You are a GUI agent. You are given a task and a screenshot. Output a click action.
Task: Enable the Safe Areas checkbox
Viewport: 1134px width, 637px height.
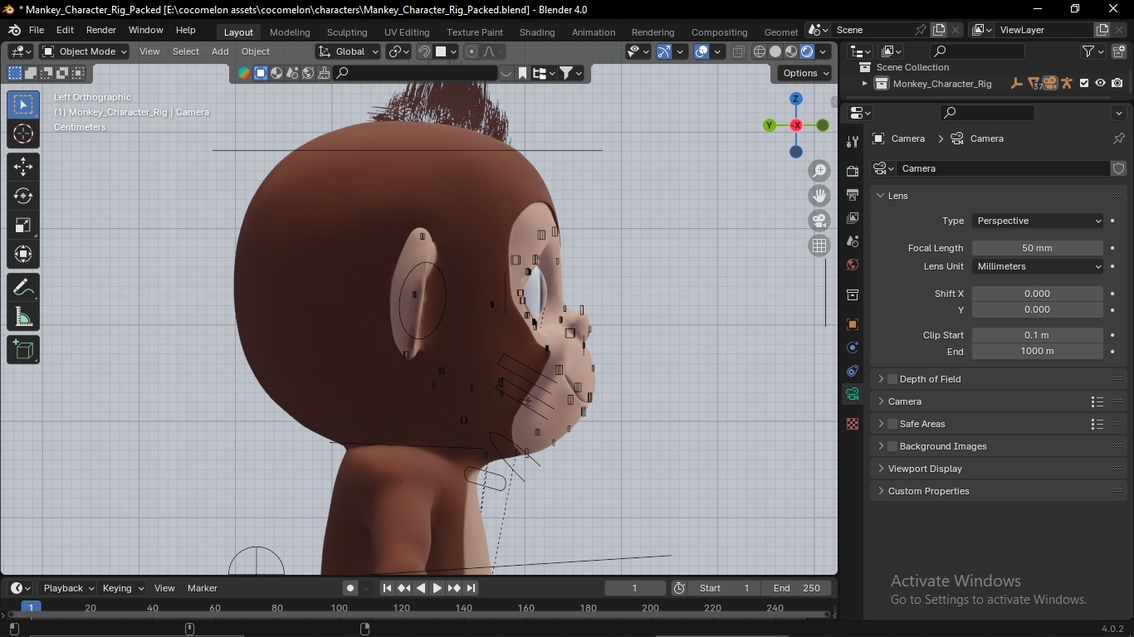tap(892, 424)
